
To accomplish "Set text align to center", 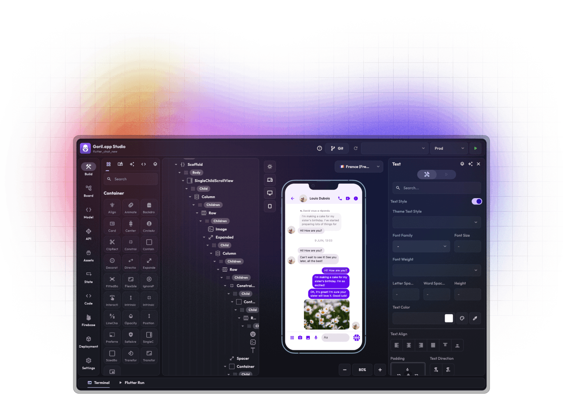I will (409, 345).
